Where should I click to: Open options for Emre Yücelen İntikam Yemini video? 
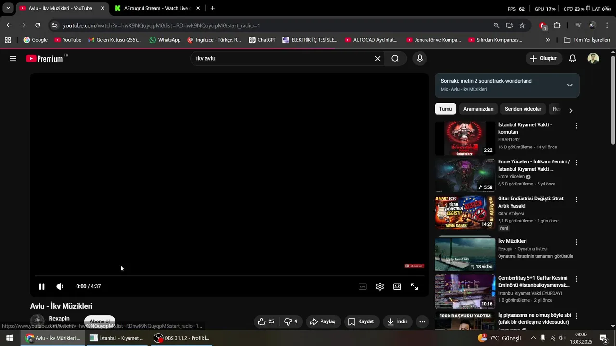coord(577,163)
